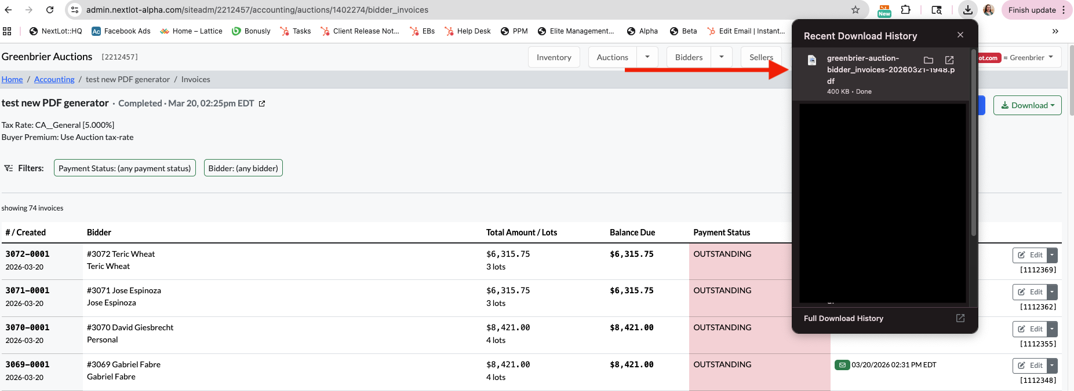Expand Edit dropdown for invoice 1112362

coord(1053,292)
